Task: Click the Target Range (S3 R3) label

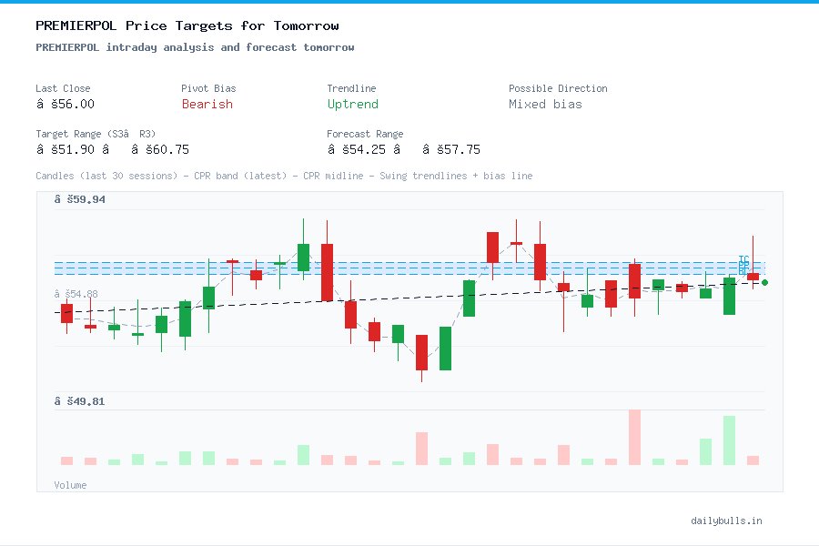Action: (96, 134)
